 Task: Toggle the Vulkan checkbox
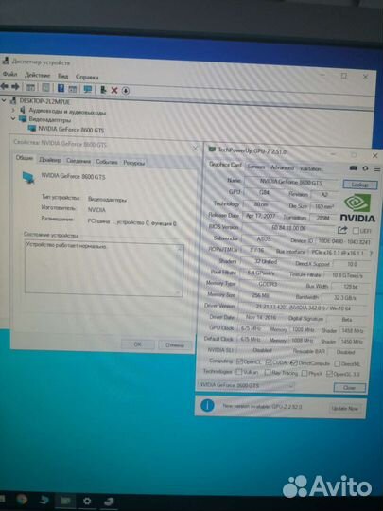click(239, 372)
